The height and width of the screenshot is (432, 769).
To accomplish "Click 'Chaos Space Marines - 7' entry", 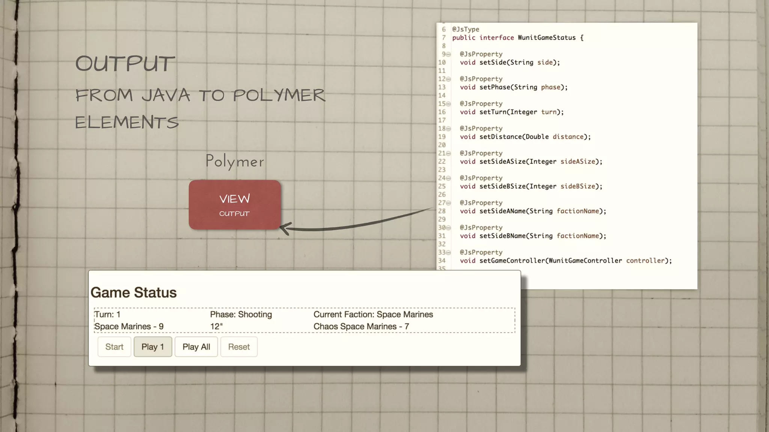I will [x=361, y=327].
